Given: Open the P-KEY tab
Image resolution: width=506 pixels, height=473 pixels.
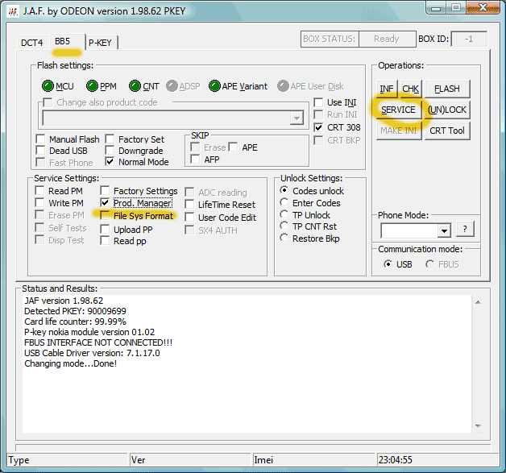Looking at the screenshot, I should tap(101, 43).
